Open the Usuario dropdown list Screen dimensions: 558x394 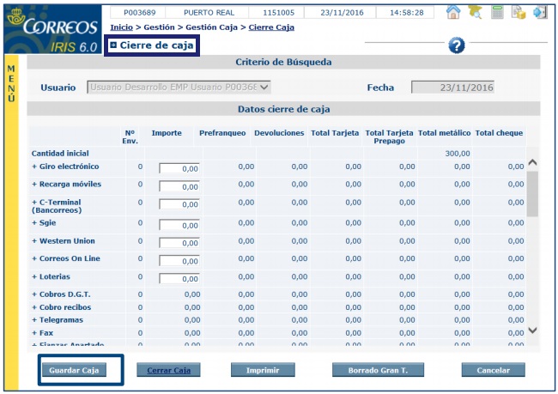[264, 87]
